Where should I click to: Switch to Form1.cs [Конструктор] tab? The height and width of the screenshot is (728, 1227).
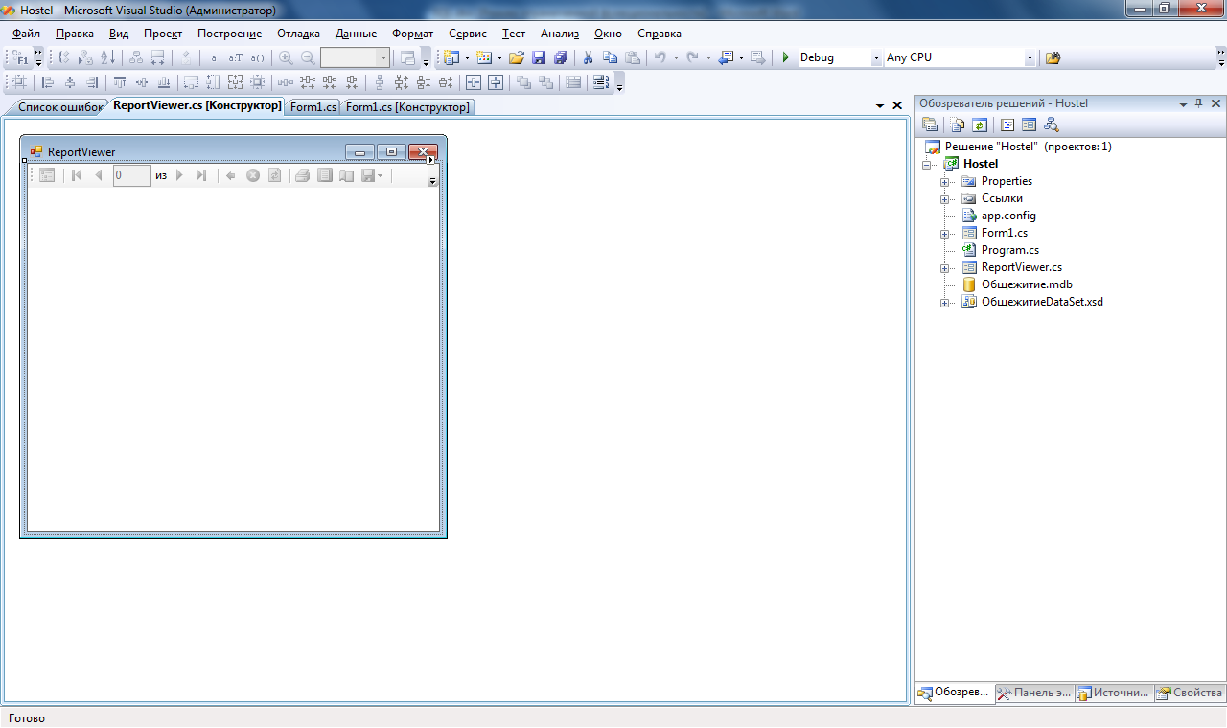pyautogui.click(x=407, y=107)
